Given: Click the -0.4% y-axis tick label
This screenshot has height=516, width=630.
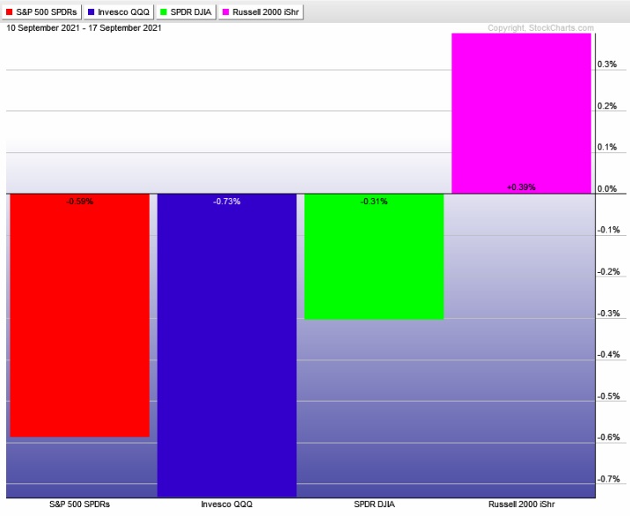Looking at the screenshot, I should pyautogui.click(x=608, y=355).
